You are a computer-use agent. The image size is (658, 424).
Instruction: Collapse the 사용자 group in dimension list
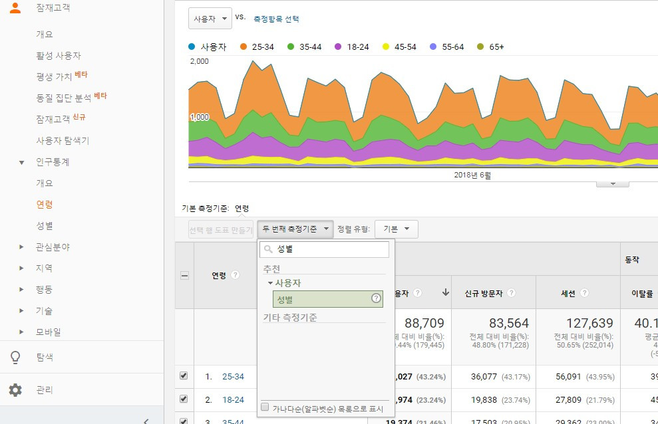pyautogui.click(x=270, y=283)
